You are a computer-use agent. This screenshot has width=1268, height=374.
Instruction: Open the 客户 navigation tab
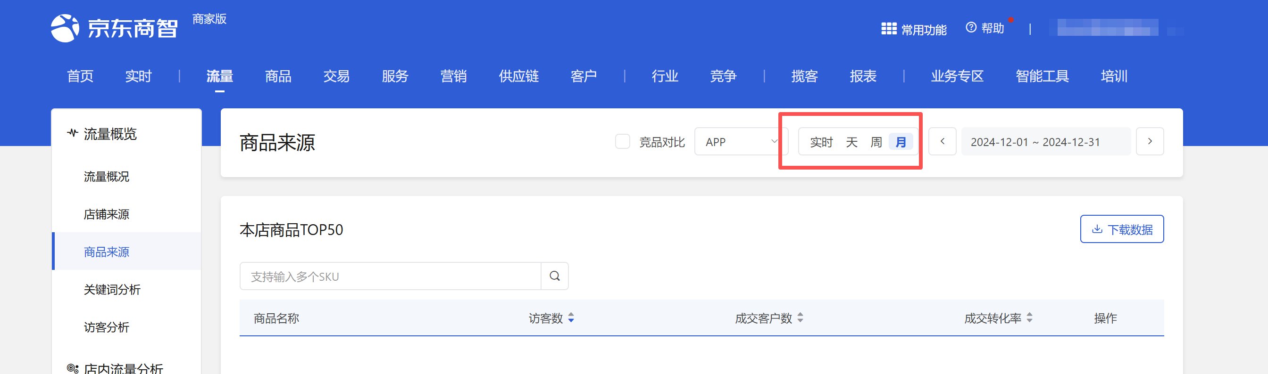pos(584,76)
